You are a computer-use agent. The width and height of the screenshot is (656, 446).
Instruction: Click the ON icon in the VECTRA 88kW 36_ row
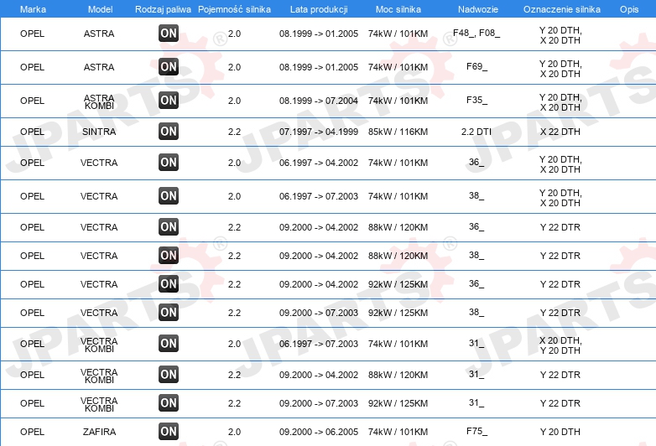coord(169,227)
